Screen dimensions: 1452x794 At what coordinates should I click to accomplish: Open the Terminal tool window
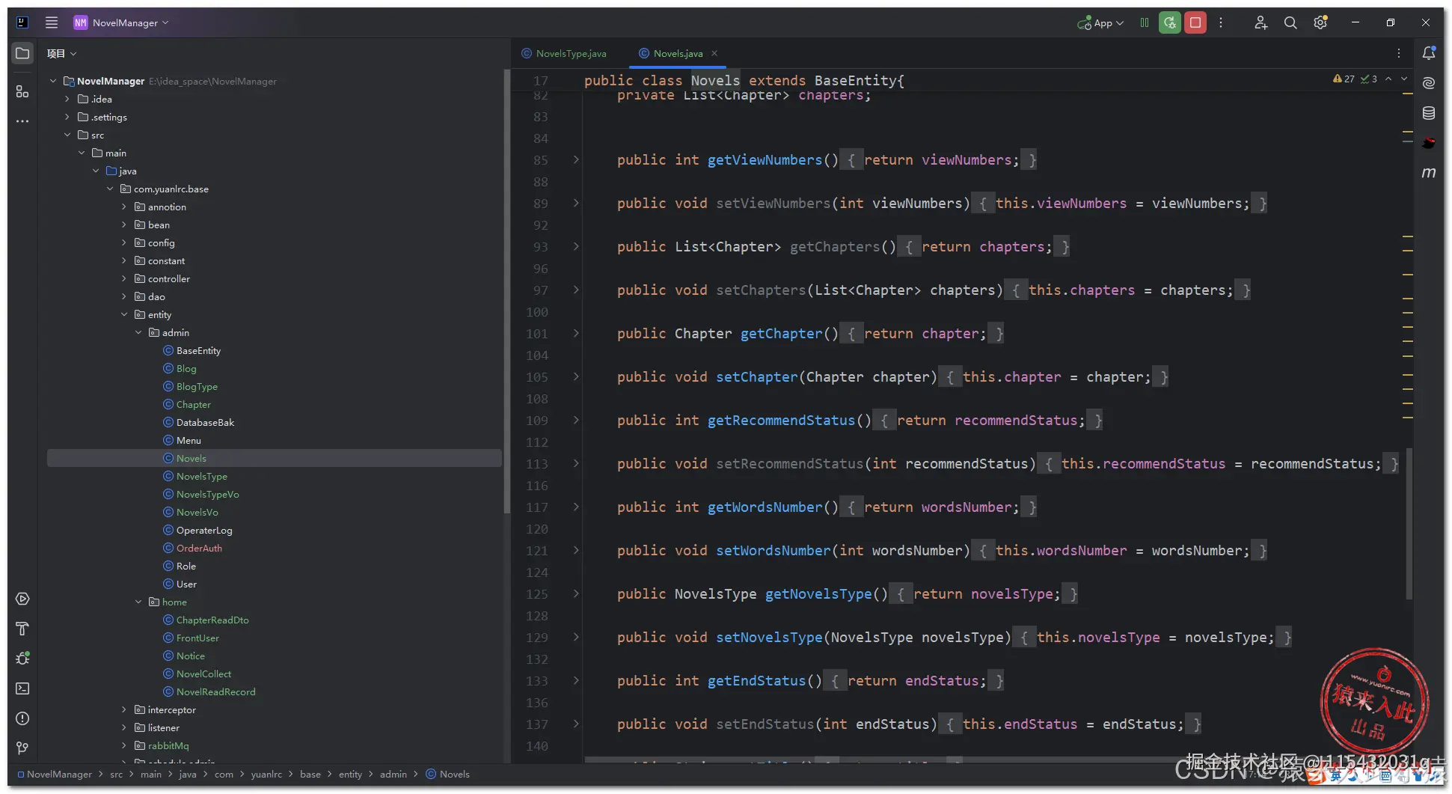pos(22,688)
